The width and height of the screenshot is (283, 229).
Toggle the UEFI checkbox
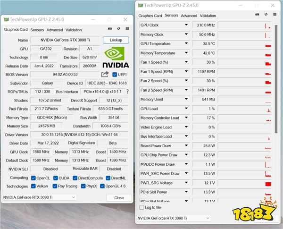point(115,75)
